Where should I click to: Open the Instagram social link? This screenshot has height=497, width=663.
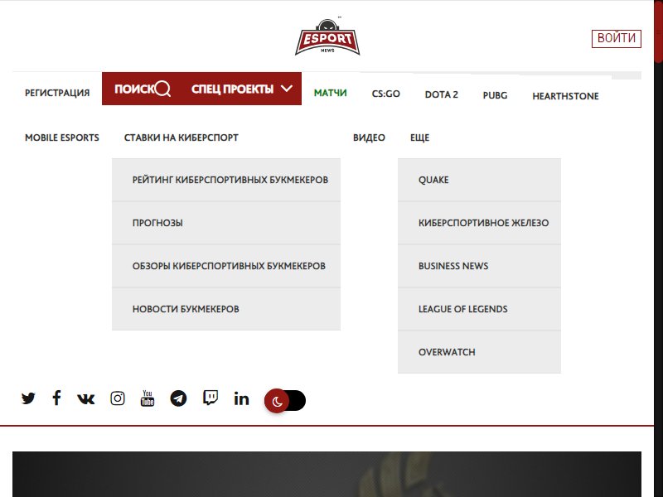pos(118,398)
